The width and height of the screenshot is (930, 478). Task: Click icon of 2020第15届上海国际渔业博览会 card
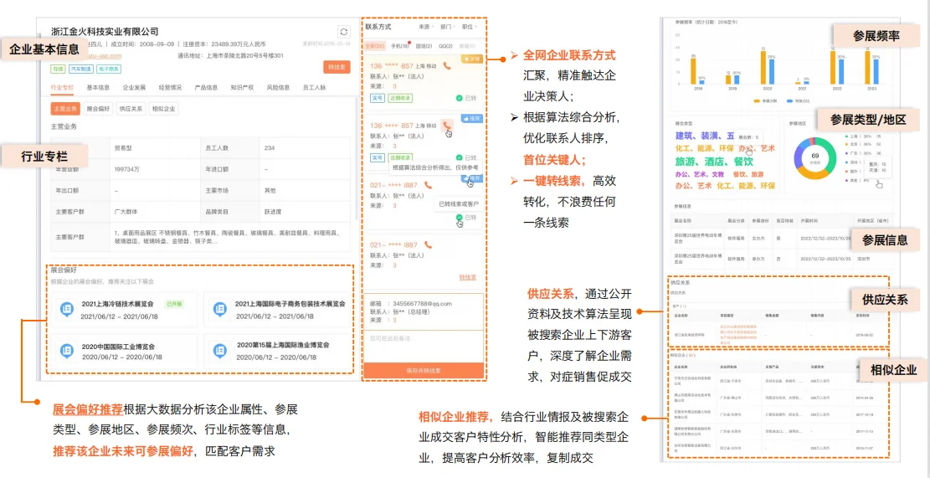(221, 351)
